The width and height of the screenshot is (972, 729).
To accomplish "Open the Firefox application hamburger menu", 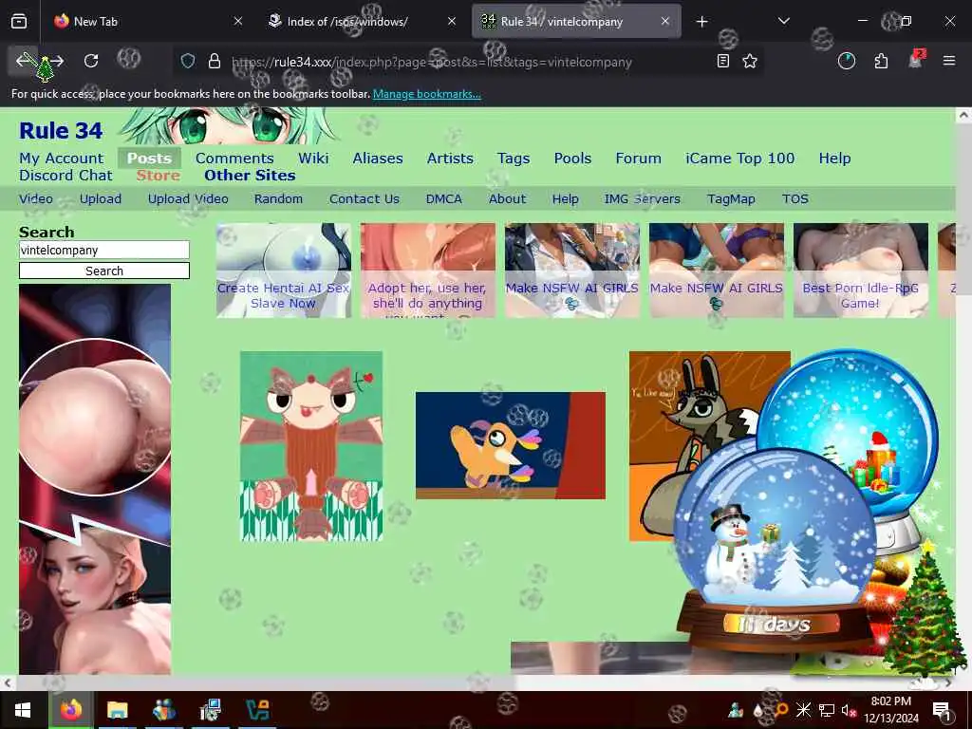I will coord(949,61).
